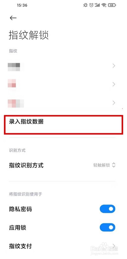Open the second saved fingerprint's chevron
Screen dimensions: 127x259
(x=114, y=84)
